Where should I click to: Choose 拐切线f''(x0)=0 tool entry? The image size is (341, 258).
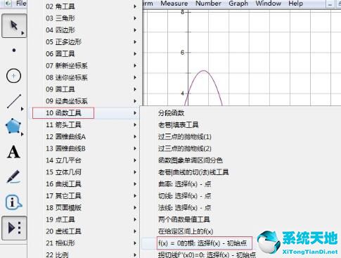tap(207, 254)
